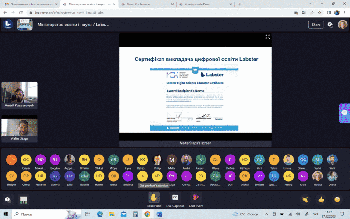The image size is (350, 219).
Task: Open the УКР language switcher
Action: (x=315, y=214)
